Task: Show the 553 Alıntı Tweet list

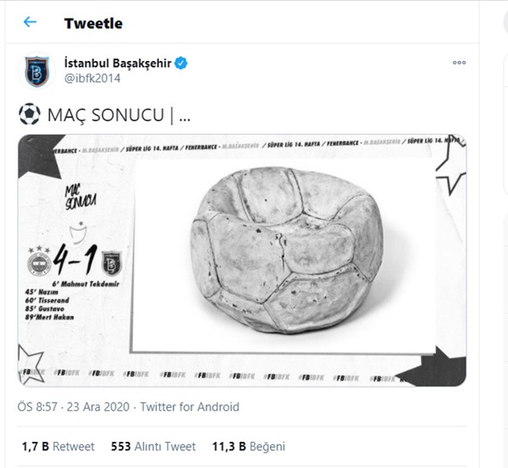Action: [x=153, y=446]
